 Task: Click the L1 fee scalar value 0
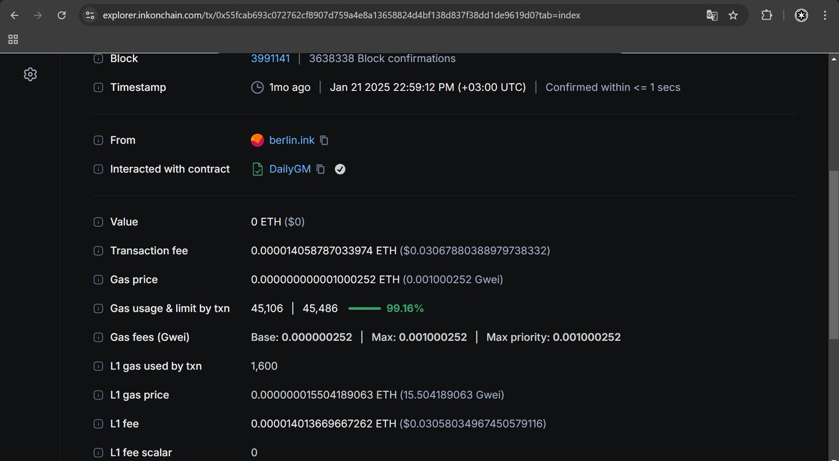(x=254, y=452)
